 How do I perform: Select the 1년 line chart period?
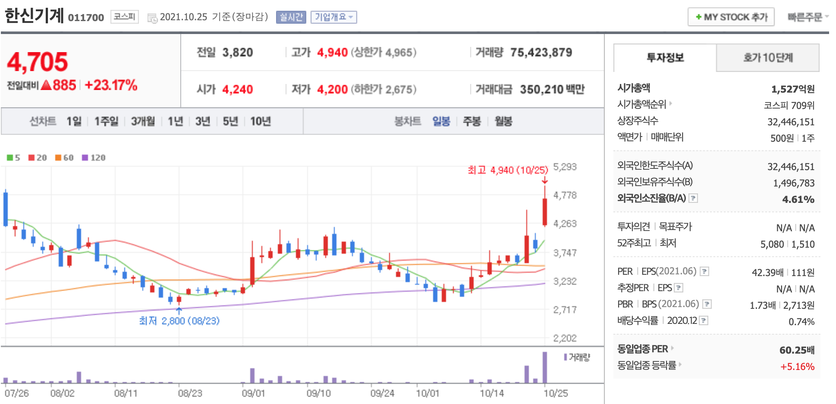(x=175, y=121)
